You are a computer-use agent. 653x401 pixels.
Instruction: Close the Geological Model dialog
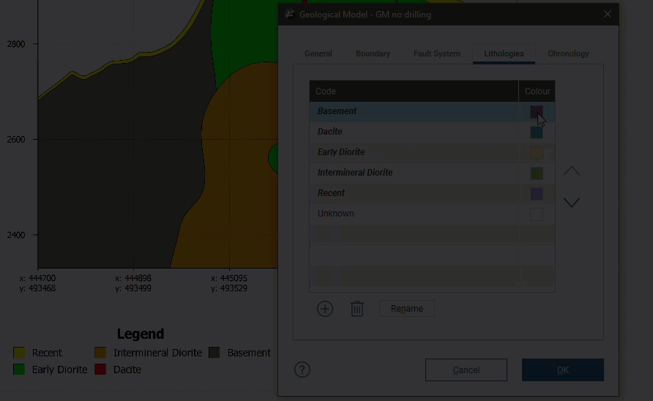607,14
